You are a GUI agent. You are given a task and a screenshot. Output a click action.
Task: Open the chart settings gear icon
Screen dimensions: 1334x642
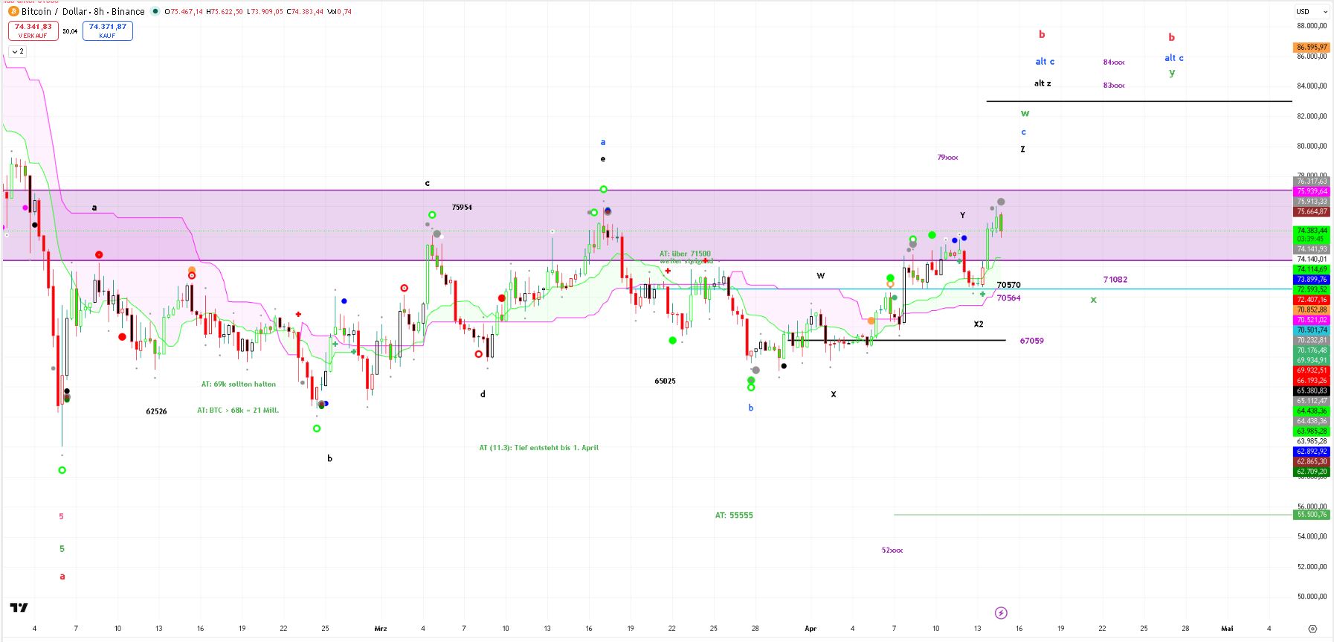point(1312,629)
